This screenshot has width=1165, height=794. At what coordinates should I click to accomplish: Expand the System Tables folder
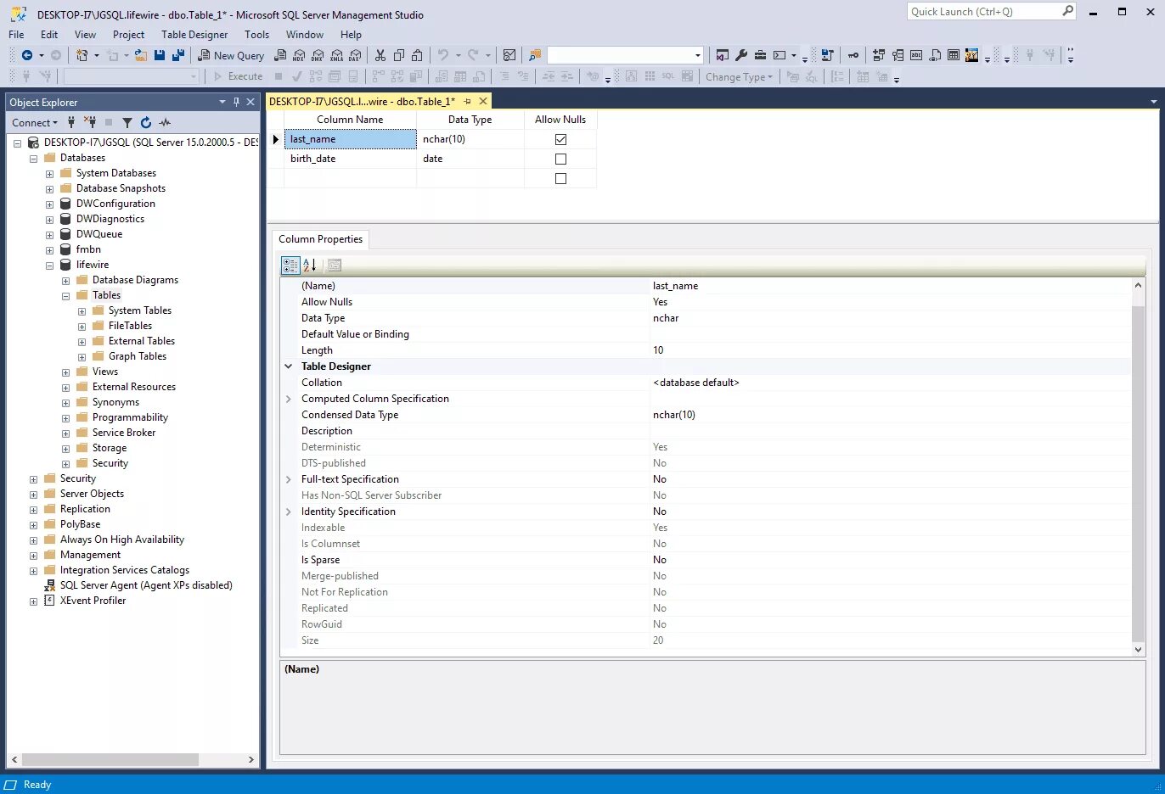pos(82,311)
